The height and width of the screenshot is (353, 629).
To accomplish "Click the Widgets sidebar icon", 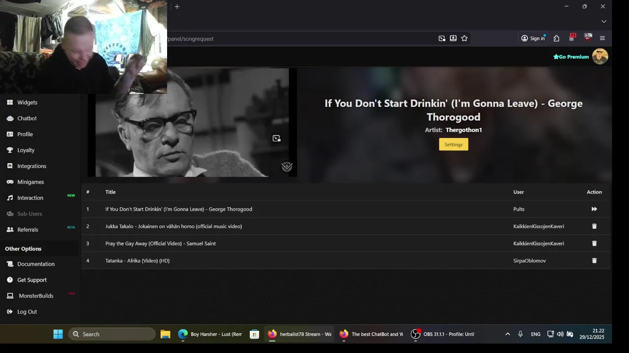I will [x=10, y=102].
